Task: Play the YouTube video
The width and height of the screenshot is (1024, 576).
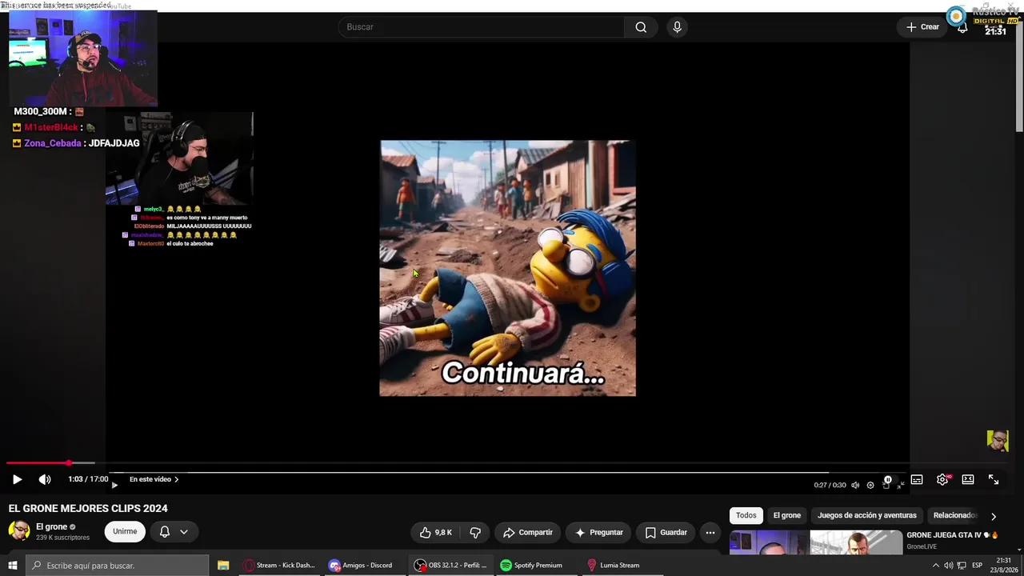Action: (x=17, y=479)
